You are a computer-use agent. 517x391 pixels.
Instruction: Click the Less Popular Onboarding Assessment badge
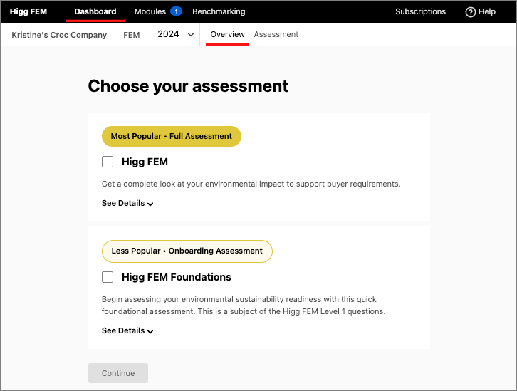pyautogui.click(x=187, y=251)
